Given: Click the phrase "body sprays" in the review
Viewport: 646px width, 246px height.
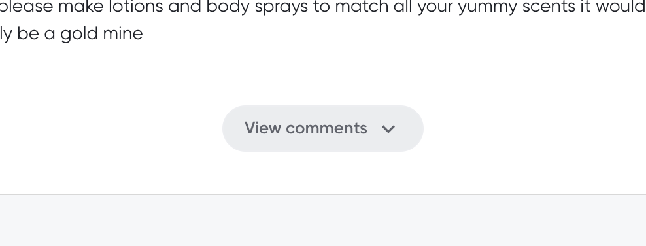Looking at the screenshot, I should 257,7.
